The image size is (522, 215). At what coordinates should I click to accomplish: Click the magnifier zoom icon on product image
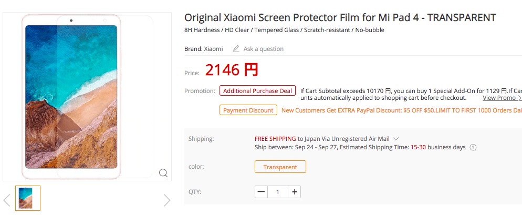click(x=163, y=173)
